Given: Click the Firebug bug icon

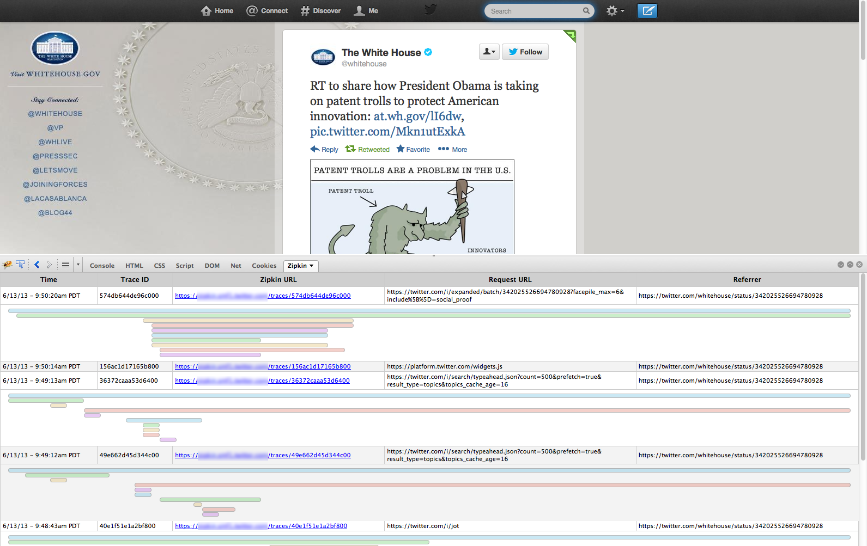Looking at the screenshot, I should [x=7, y=265].
